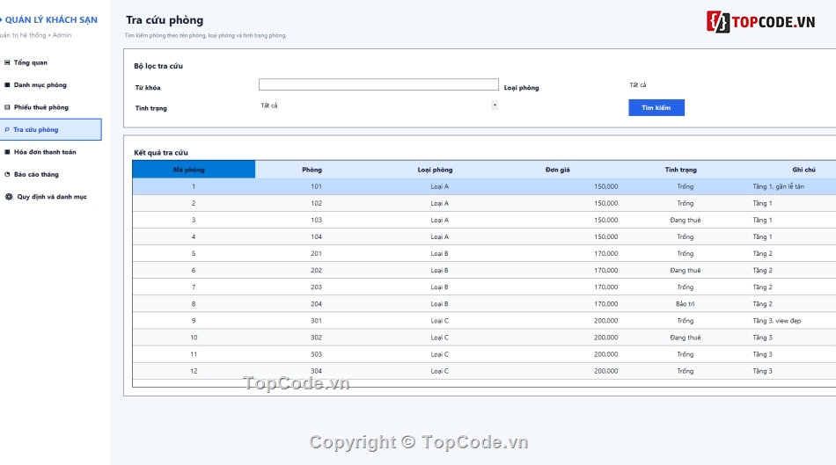This screenshot has width=836, height=465.
Task: Select room 103 cell
Action: click(x=316, y=220)
